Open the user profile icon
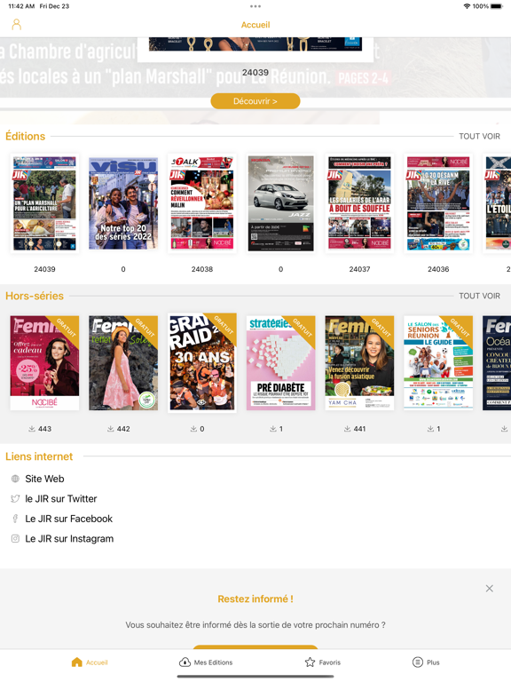The height and width of the screenshot is (682, 511). [x=17, y=24]
